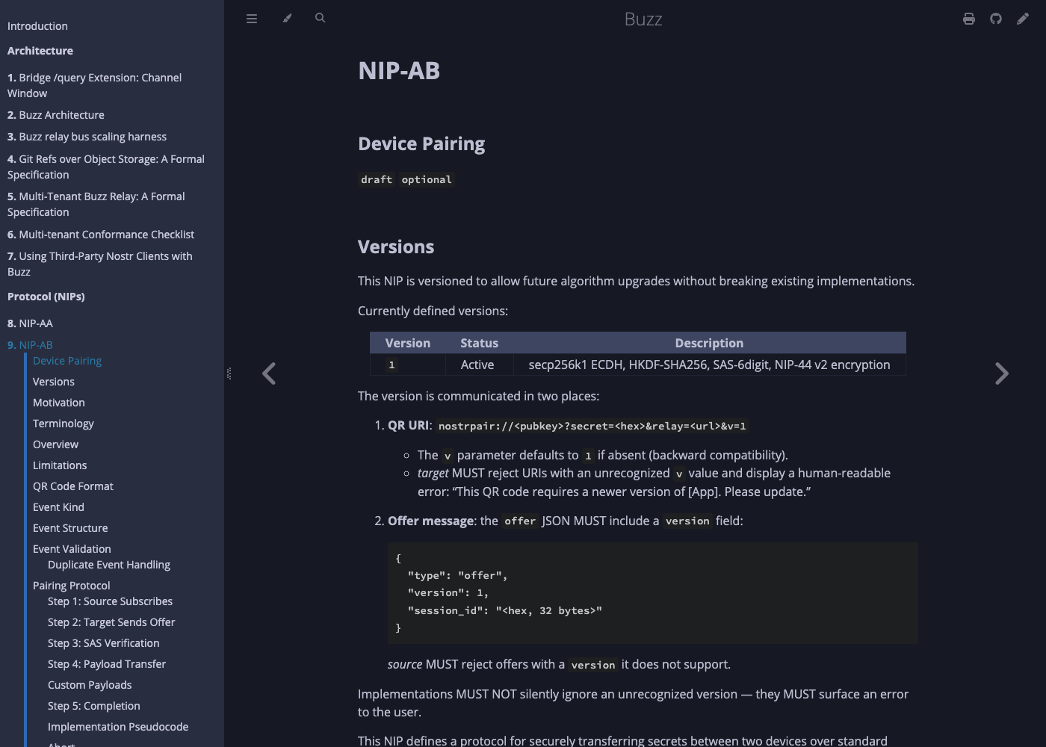Click the sidebar resize handle
The image size is (1046, 747).
pyautogui.click(x=229, y=373)
